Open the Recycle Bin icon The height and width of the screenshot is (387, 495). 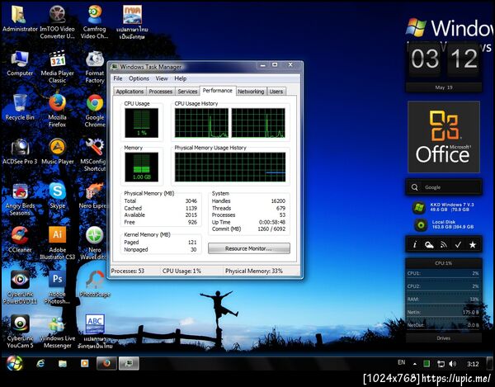tap(20, 103)
